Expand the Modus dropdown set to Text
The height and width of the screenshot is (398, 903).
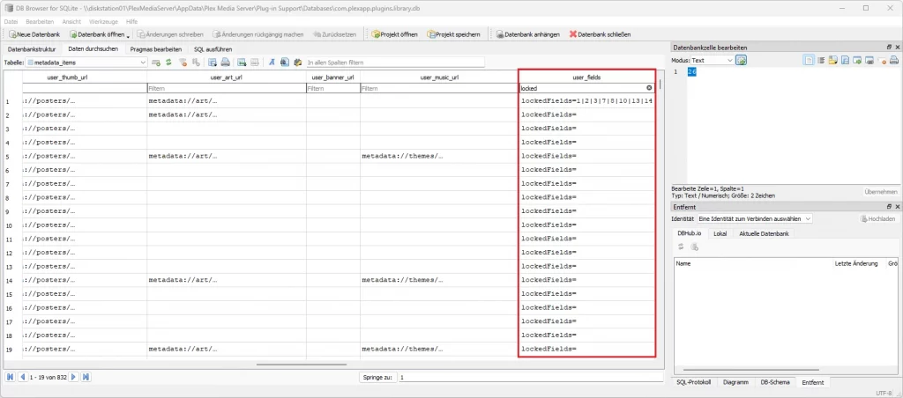pyautogui.click(x=712, y=60)
